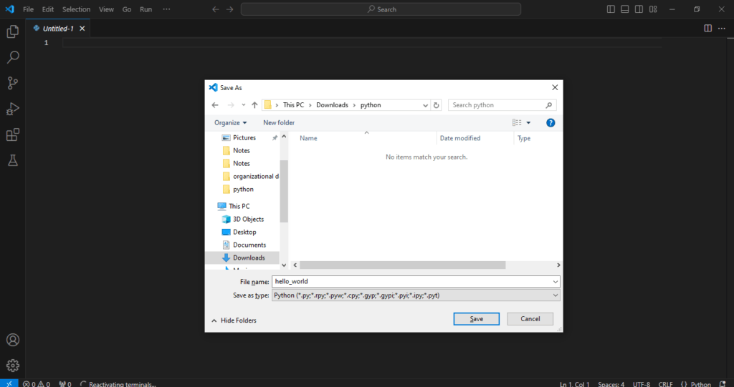
Task: Open recent locations dropdown arrow
Action: (x=244, y=105)
